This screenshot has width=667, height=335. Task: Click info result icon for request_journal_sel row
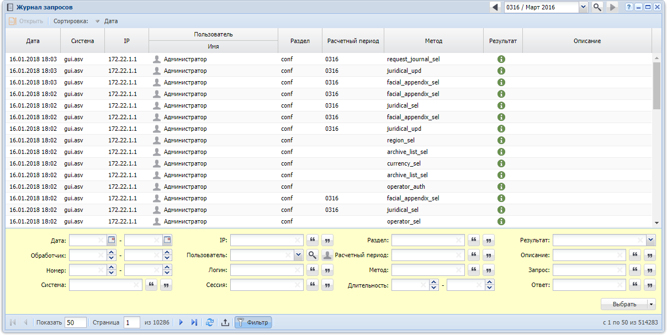click(501, 59)
